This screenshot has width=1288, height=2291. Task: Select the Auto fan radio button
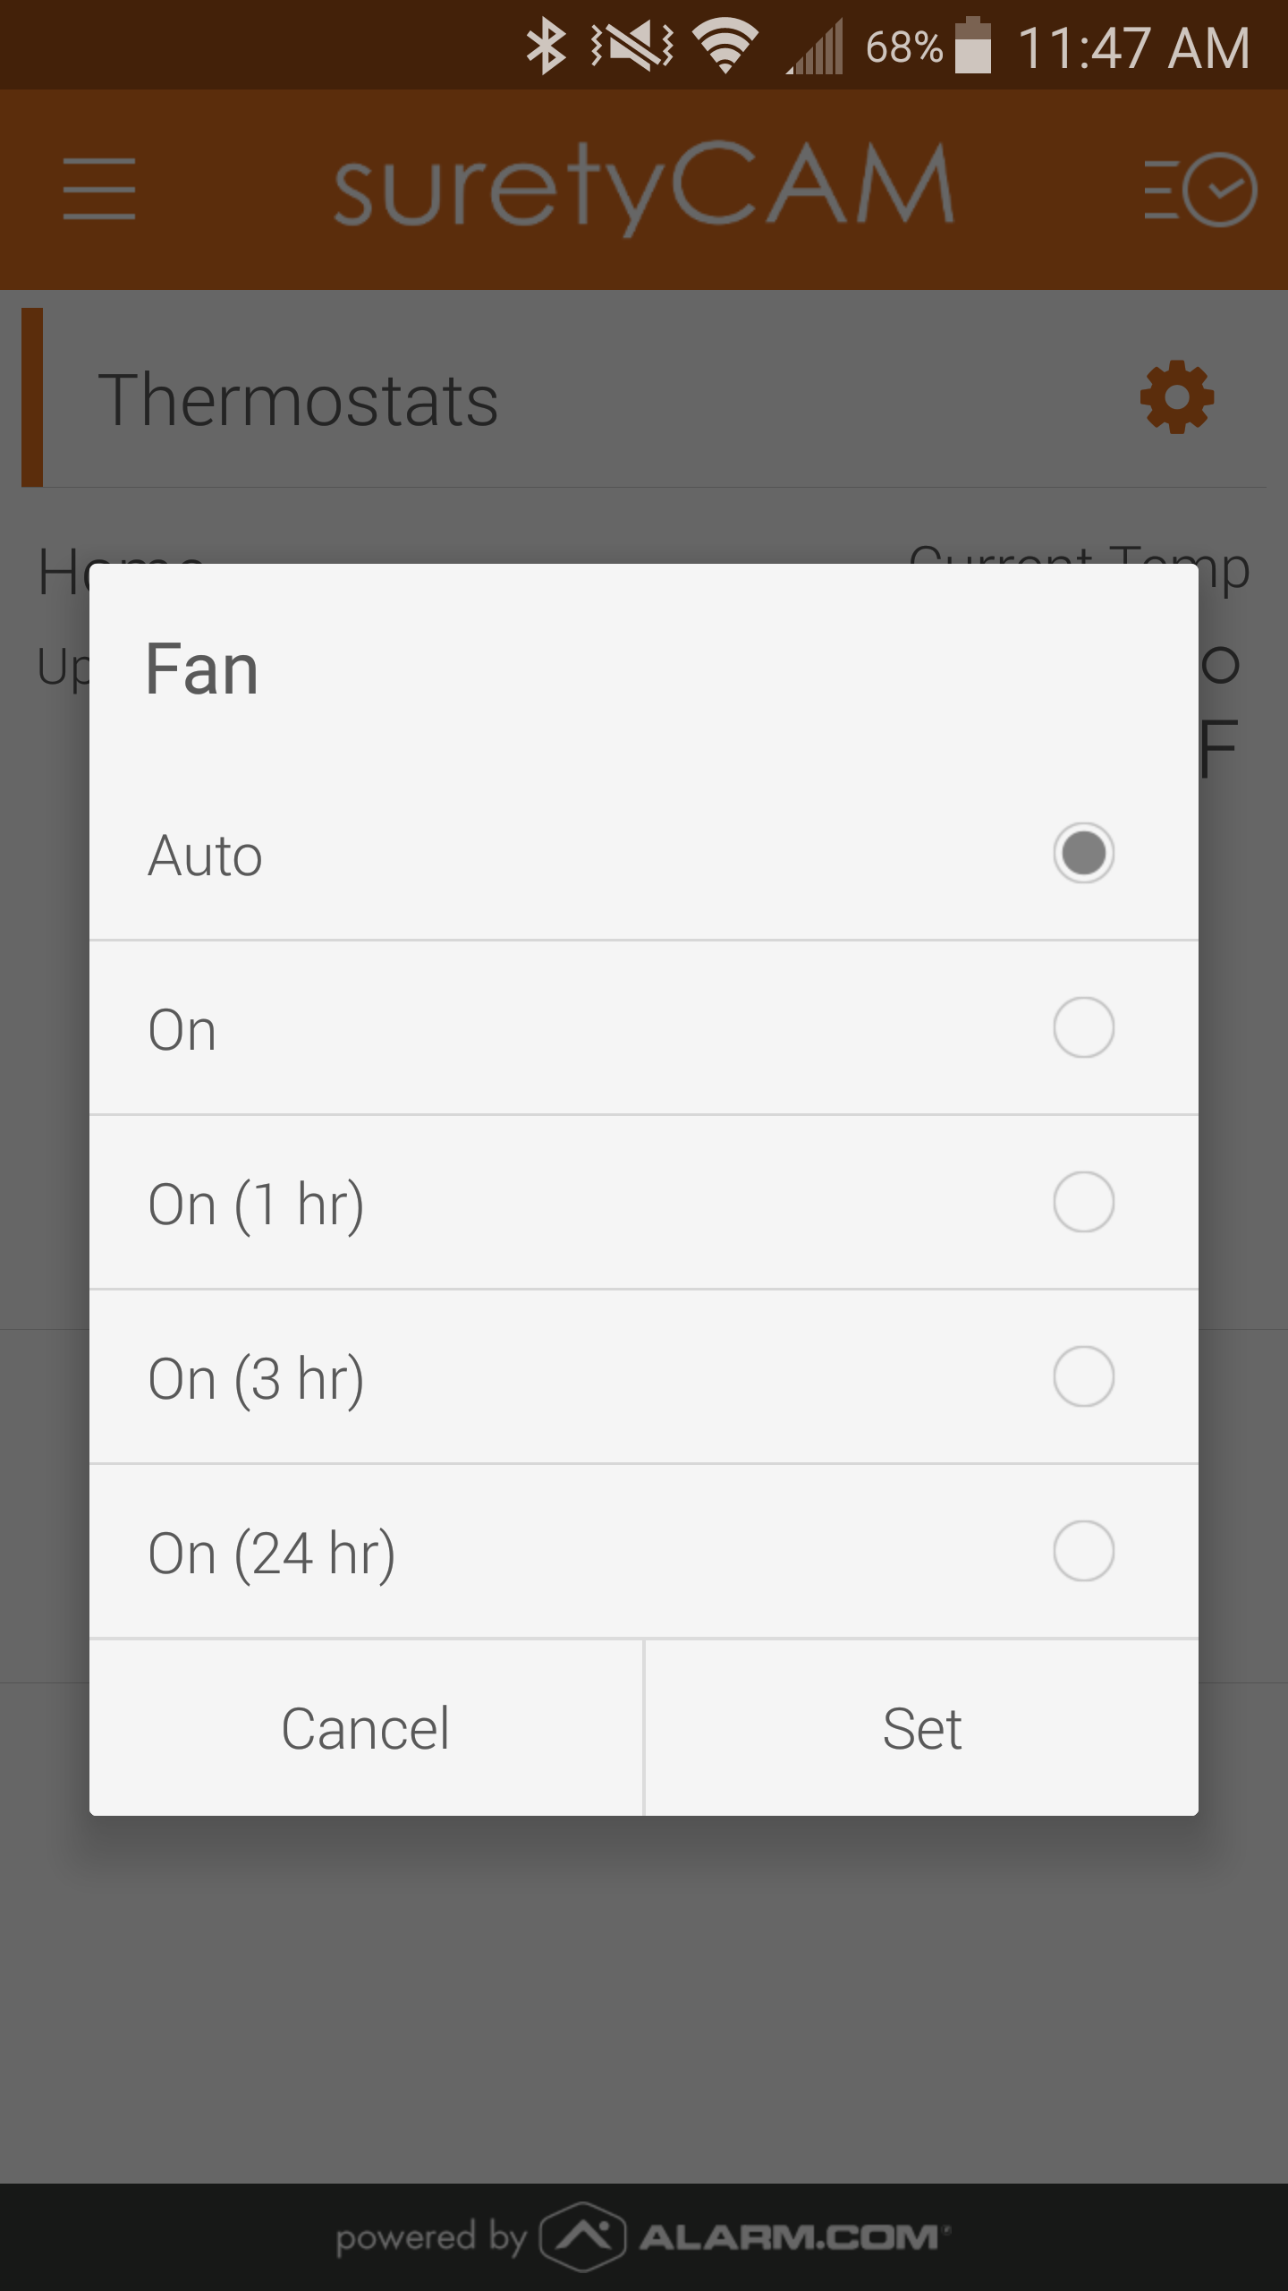1083,853
